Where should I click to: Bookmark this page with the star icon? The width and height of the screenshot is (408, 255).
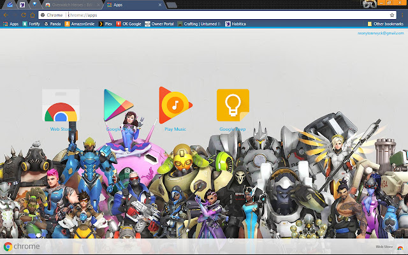tap(392, 15)
